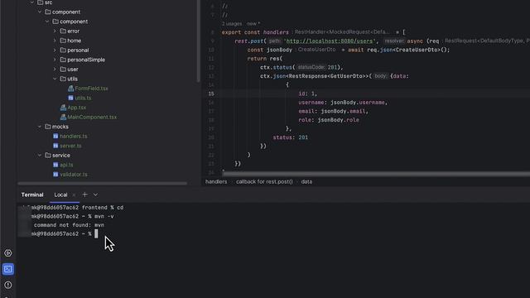Screen dimensions: 530x298
Task: Click 'status: 201' in the editor
Action: point(291,137)
